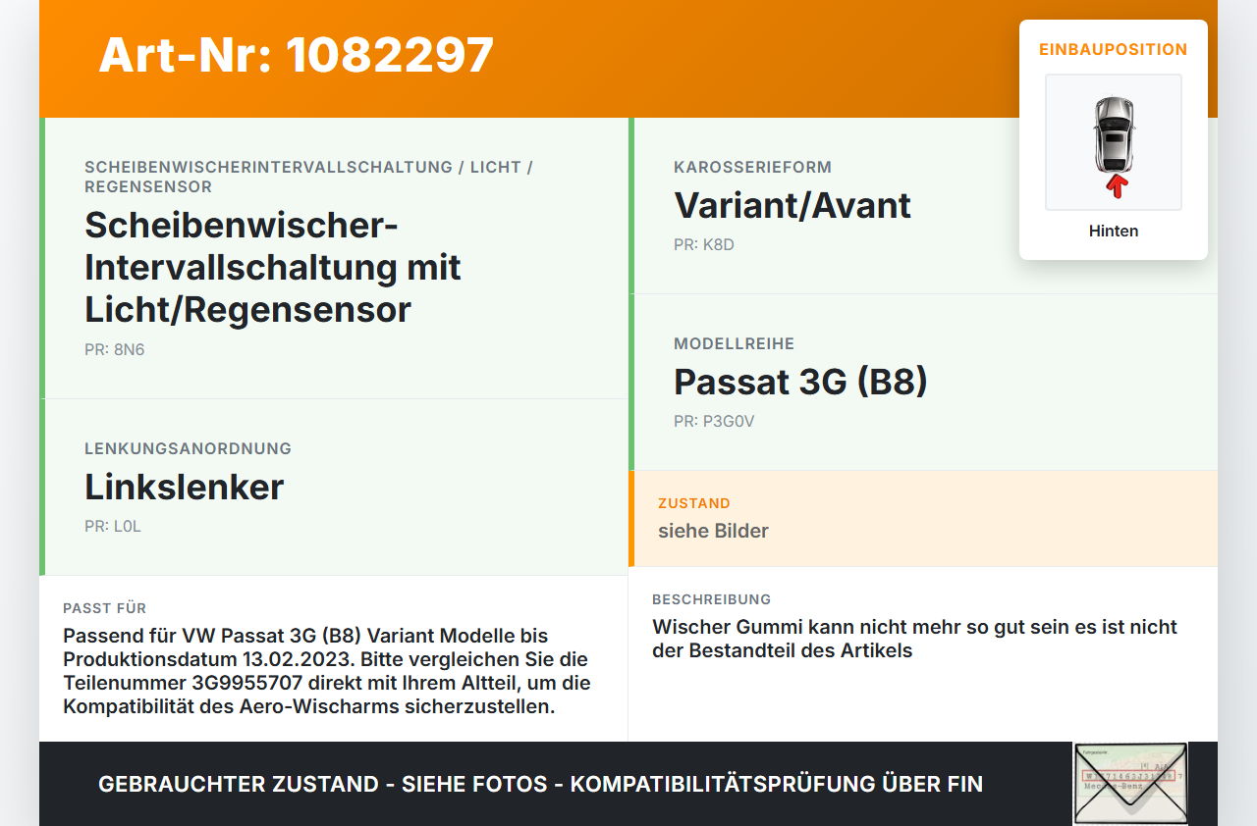Click the large model heading 'Passat 3G (B8)'
The image size is (1257, 826).
[x=800, y=382]
